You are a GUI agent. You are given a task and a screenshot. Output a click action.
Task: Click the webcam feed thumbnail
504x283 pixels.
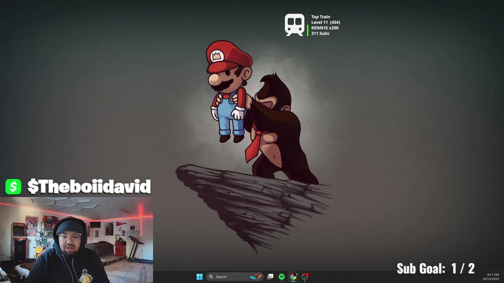coord(76,240)
